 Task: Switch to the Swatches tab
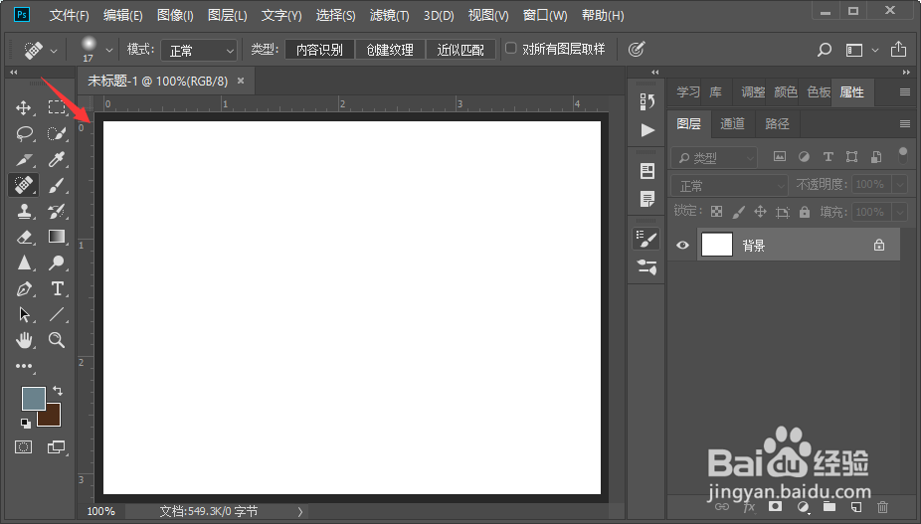point(819,92)
